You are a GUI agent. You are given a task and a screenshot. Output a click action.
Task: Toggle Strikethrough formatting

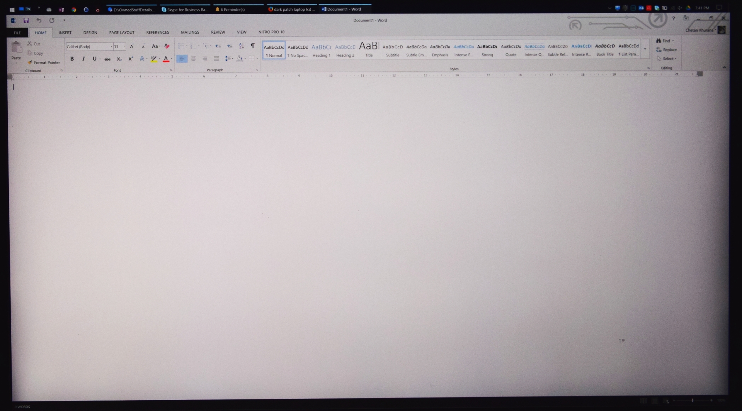(107, 59)
